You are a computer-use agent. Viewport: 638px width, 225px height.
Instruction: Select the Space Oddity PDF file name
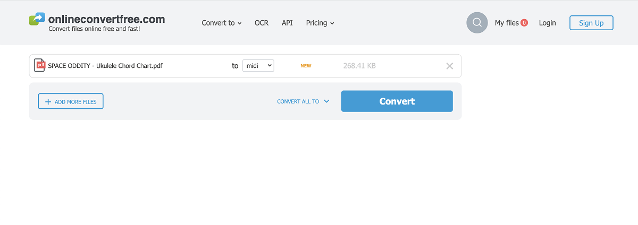click(105, 66)
